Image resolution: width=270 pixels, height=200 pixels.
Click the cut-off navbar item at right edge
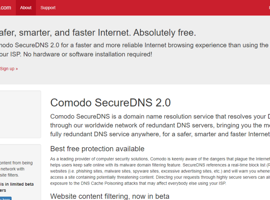point(269,8)
